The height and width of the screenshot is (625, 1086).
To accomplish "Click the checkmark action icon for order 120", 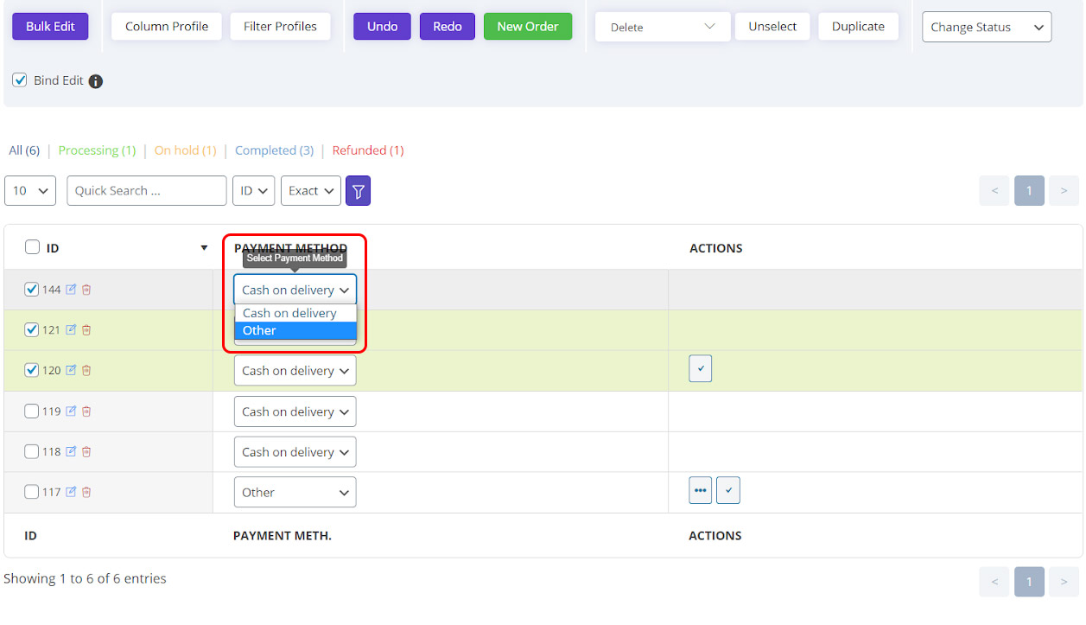I will tap(700, 368).
